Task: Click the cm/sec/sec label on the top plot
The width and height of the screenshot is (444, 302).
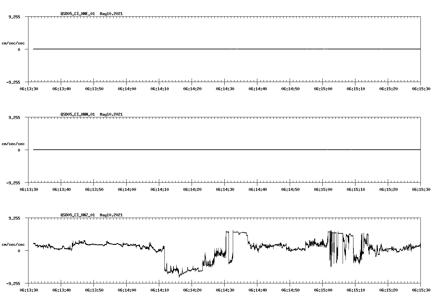Action: coord(13,42)
